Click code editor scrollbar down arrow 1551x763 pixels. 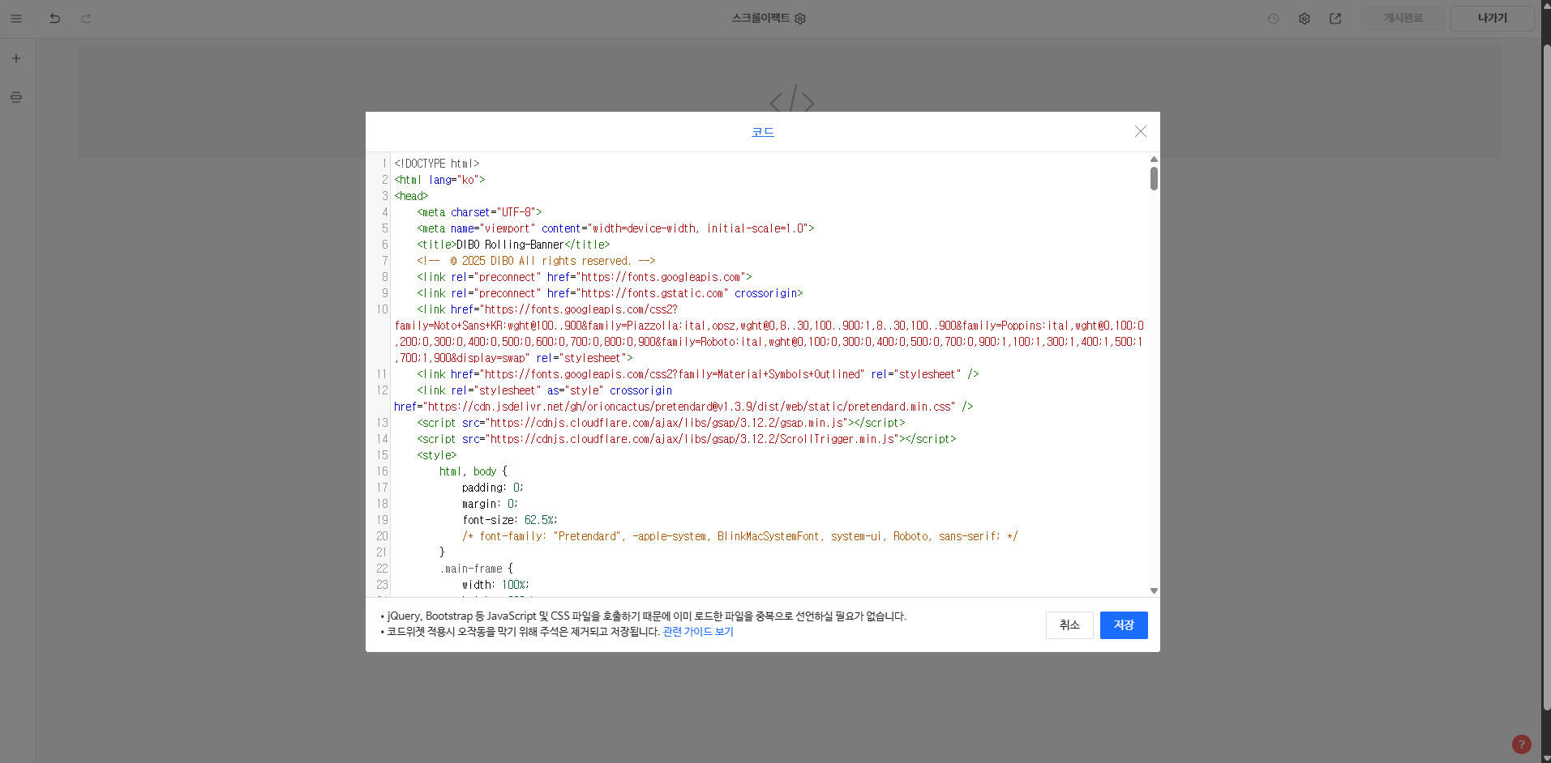tap(1154, 591)
